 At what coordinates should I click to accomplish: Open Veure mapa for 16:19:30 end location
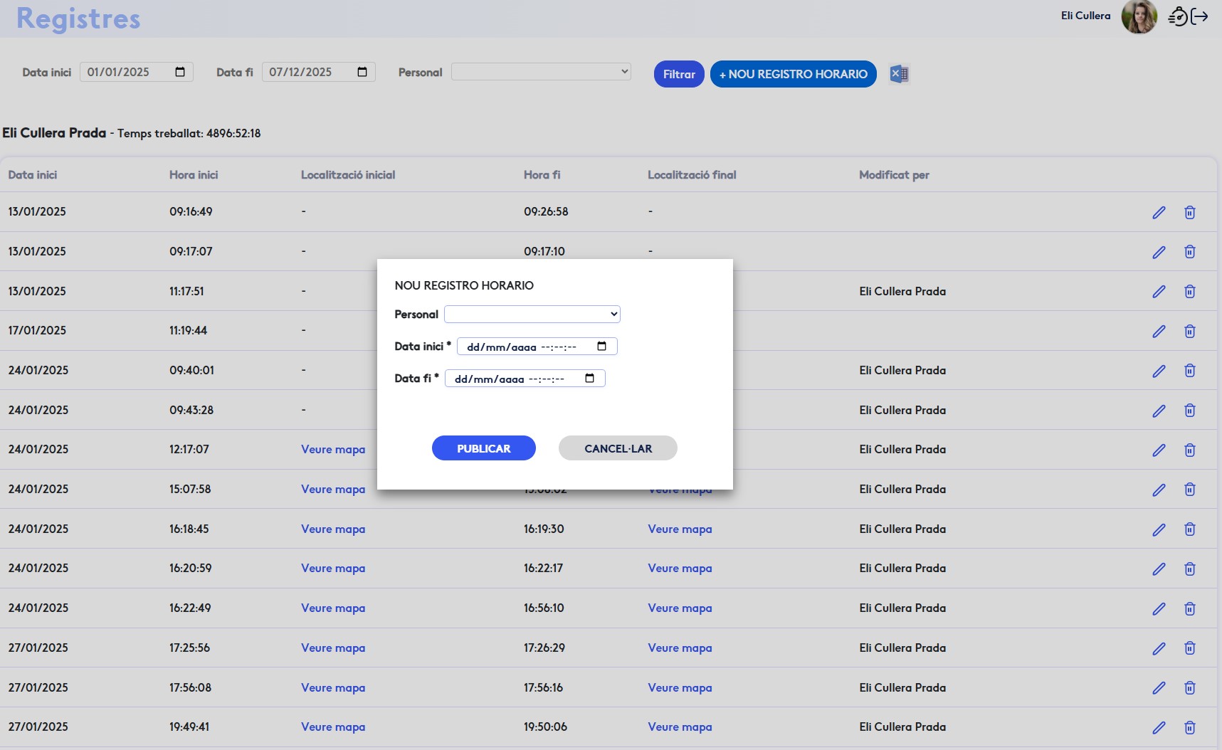[x=680, y=529]
